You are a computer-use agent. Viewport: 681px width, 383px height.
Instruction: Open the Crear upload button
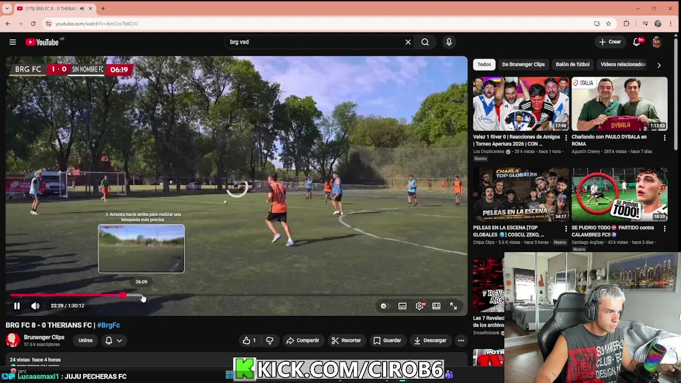(610, 42)
